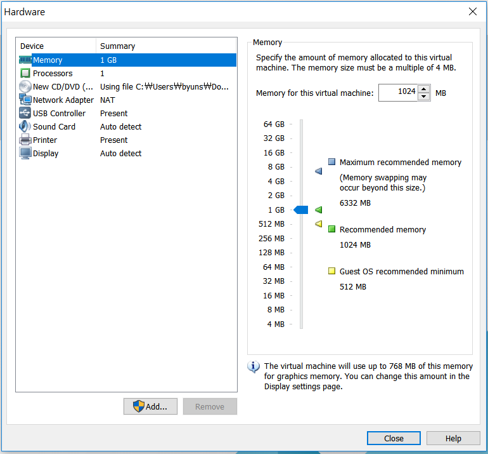This screenshot has width=488, height=454.
Task: Click the 256 MB slider scale label
Action: 271,239
